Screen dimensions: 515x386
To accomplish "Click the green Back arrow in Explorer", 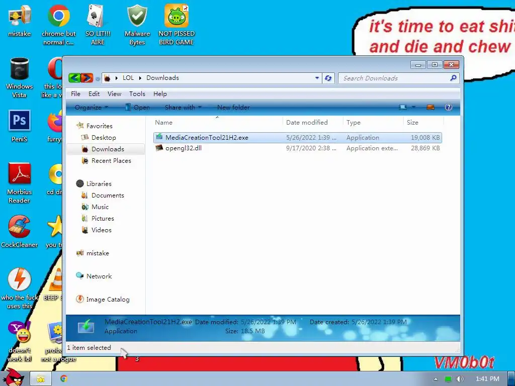I will [x=74, y=78].
